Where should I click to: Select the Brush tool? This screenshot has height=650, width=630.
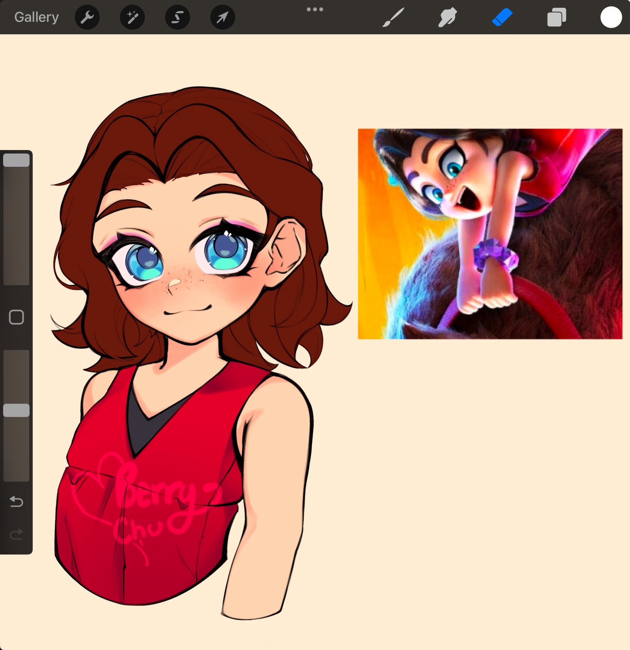[x=393, y=18]
